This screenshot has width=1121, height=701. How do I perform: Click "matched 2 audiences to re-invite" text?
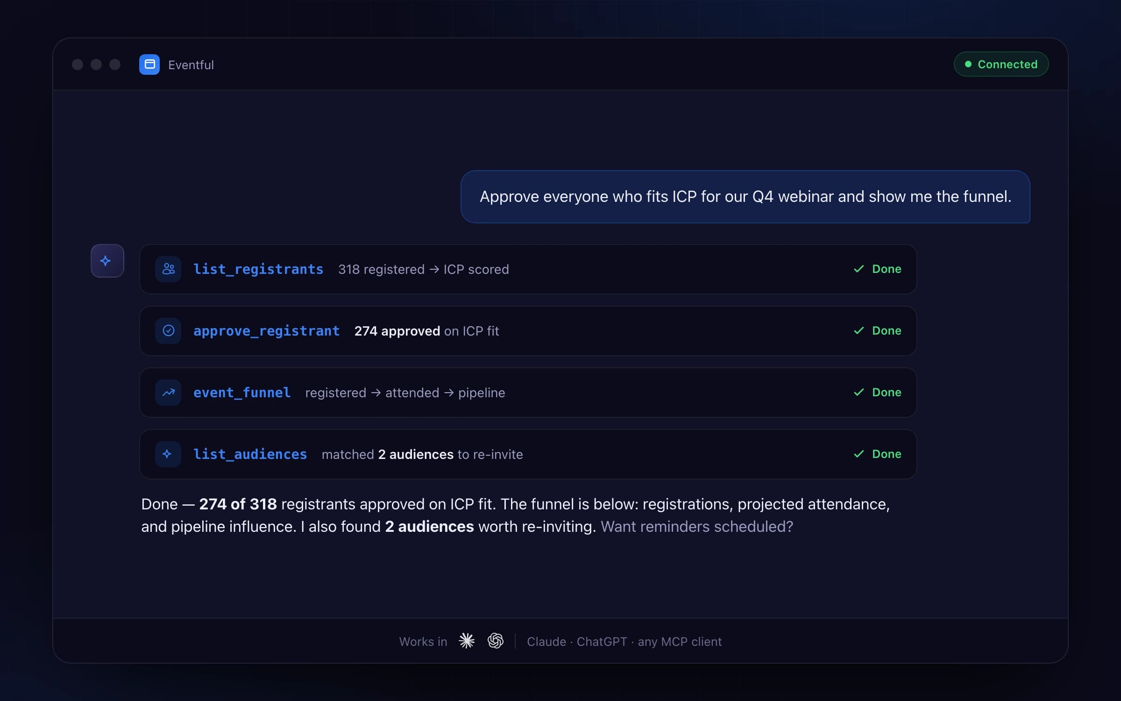(422, 455)
